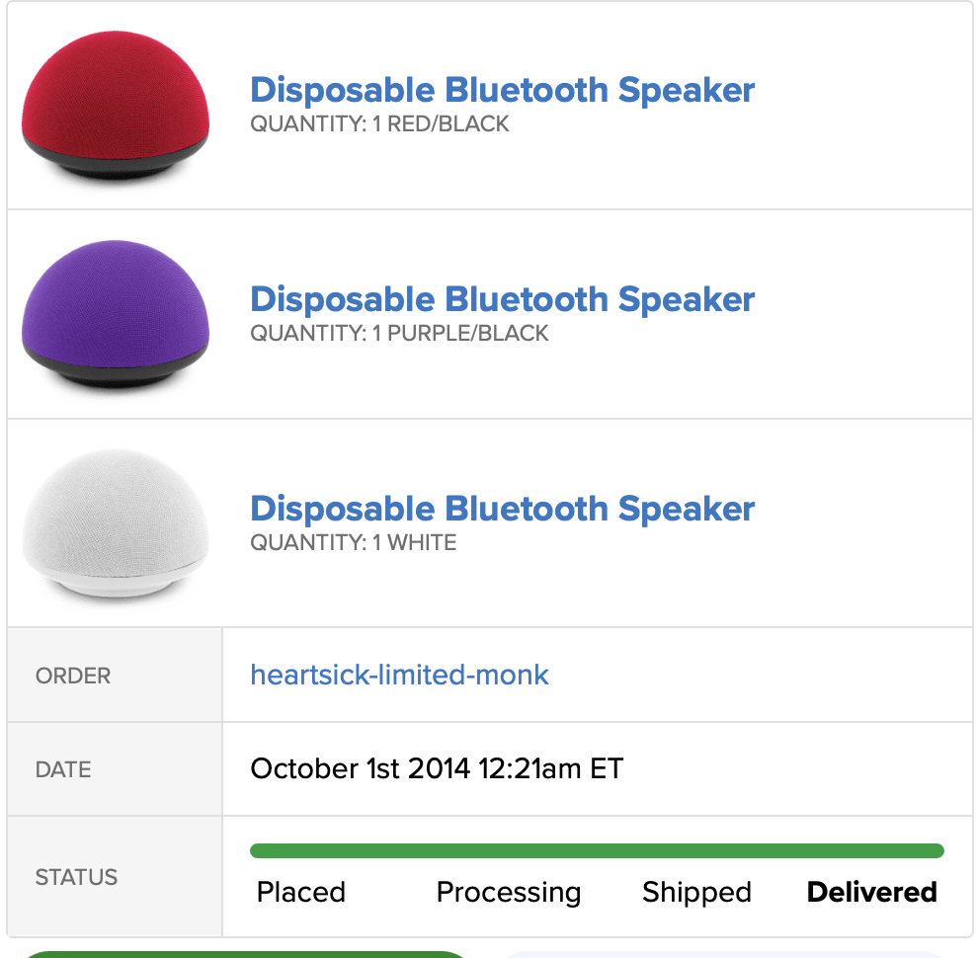Open the purple/black Disposable Bluetooth Speaker link

point(502,299)
